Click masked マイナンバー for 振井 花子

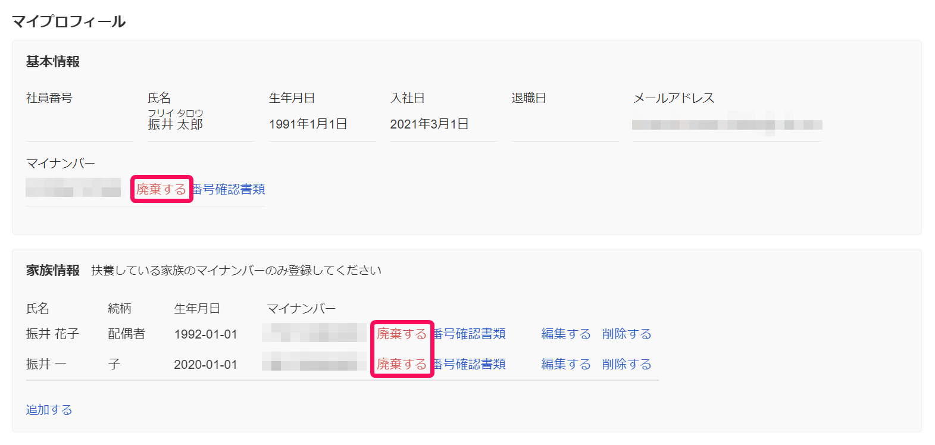click(x=314, y=333)
